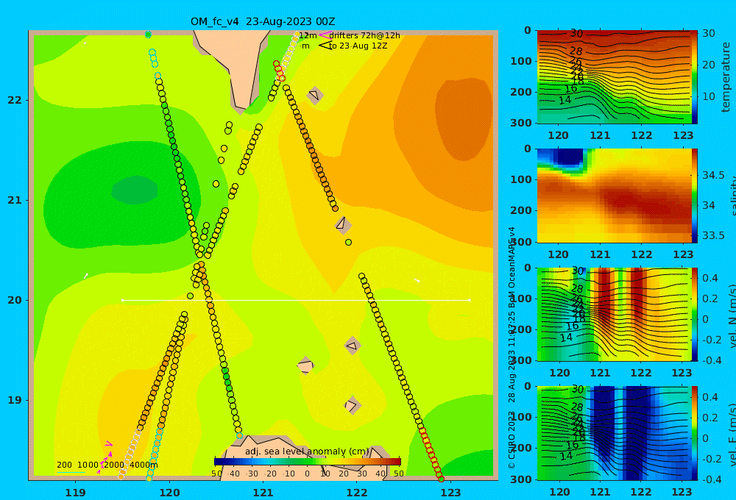Click the '50' tick at colorbar's right end
Viewport: 736px width, 500px height.
point(398,474)
